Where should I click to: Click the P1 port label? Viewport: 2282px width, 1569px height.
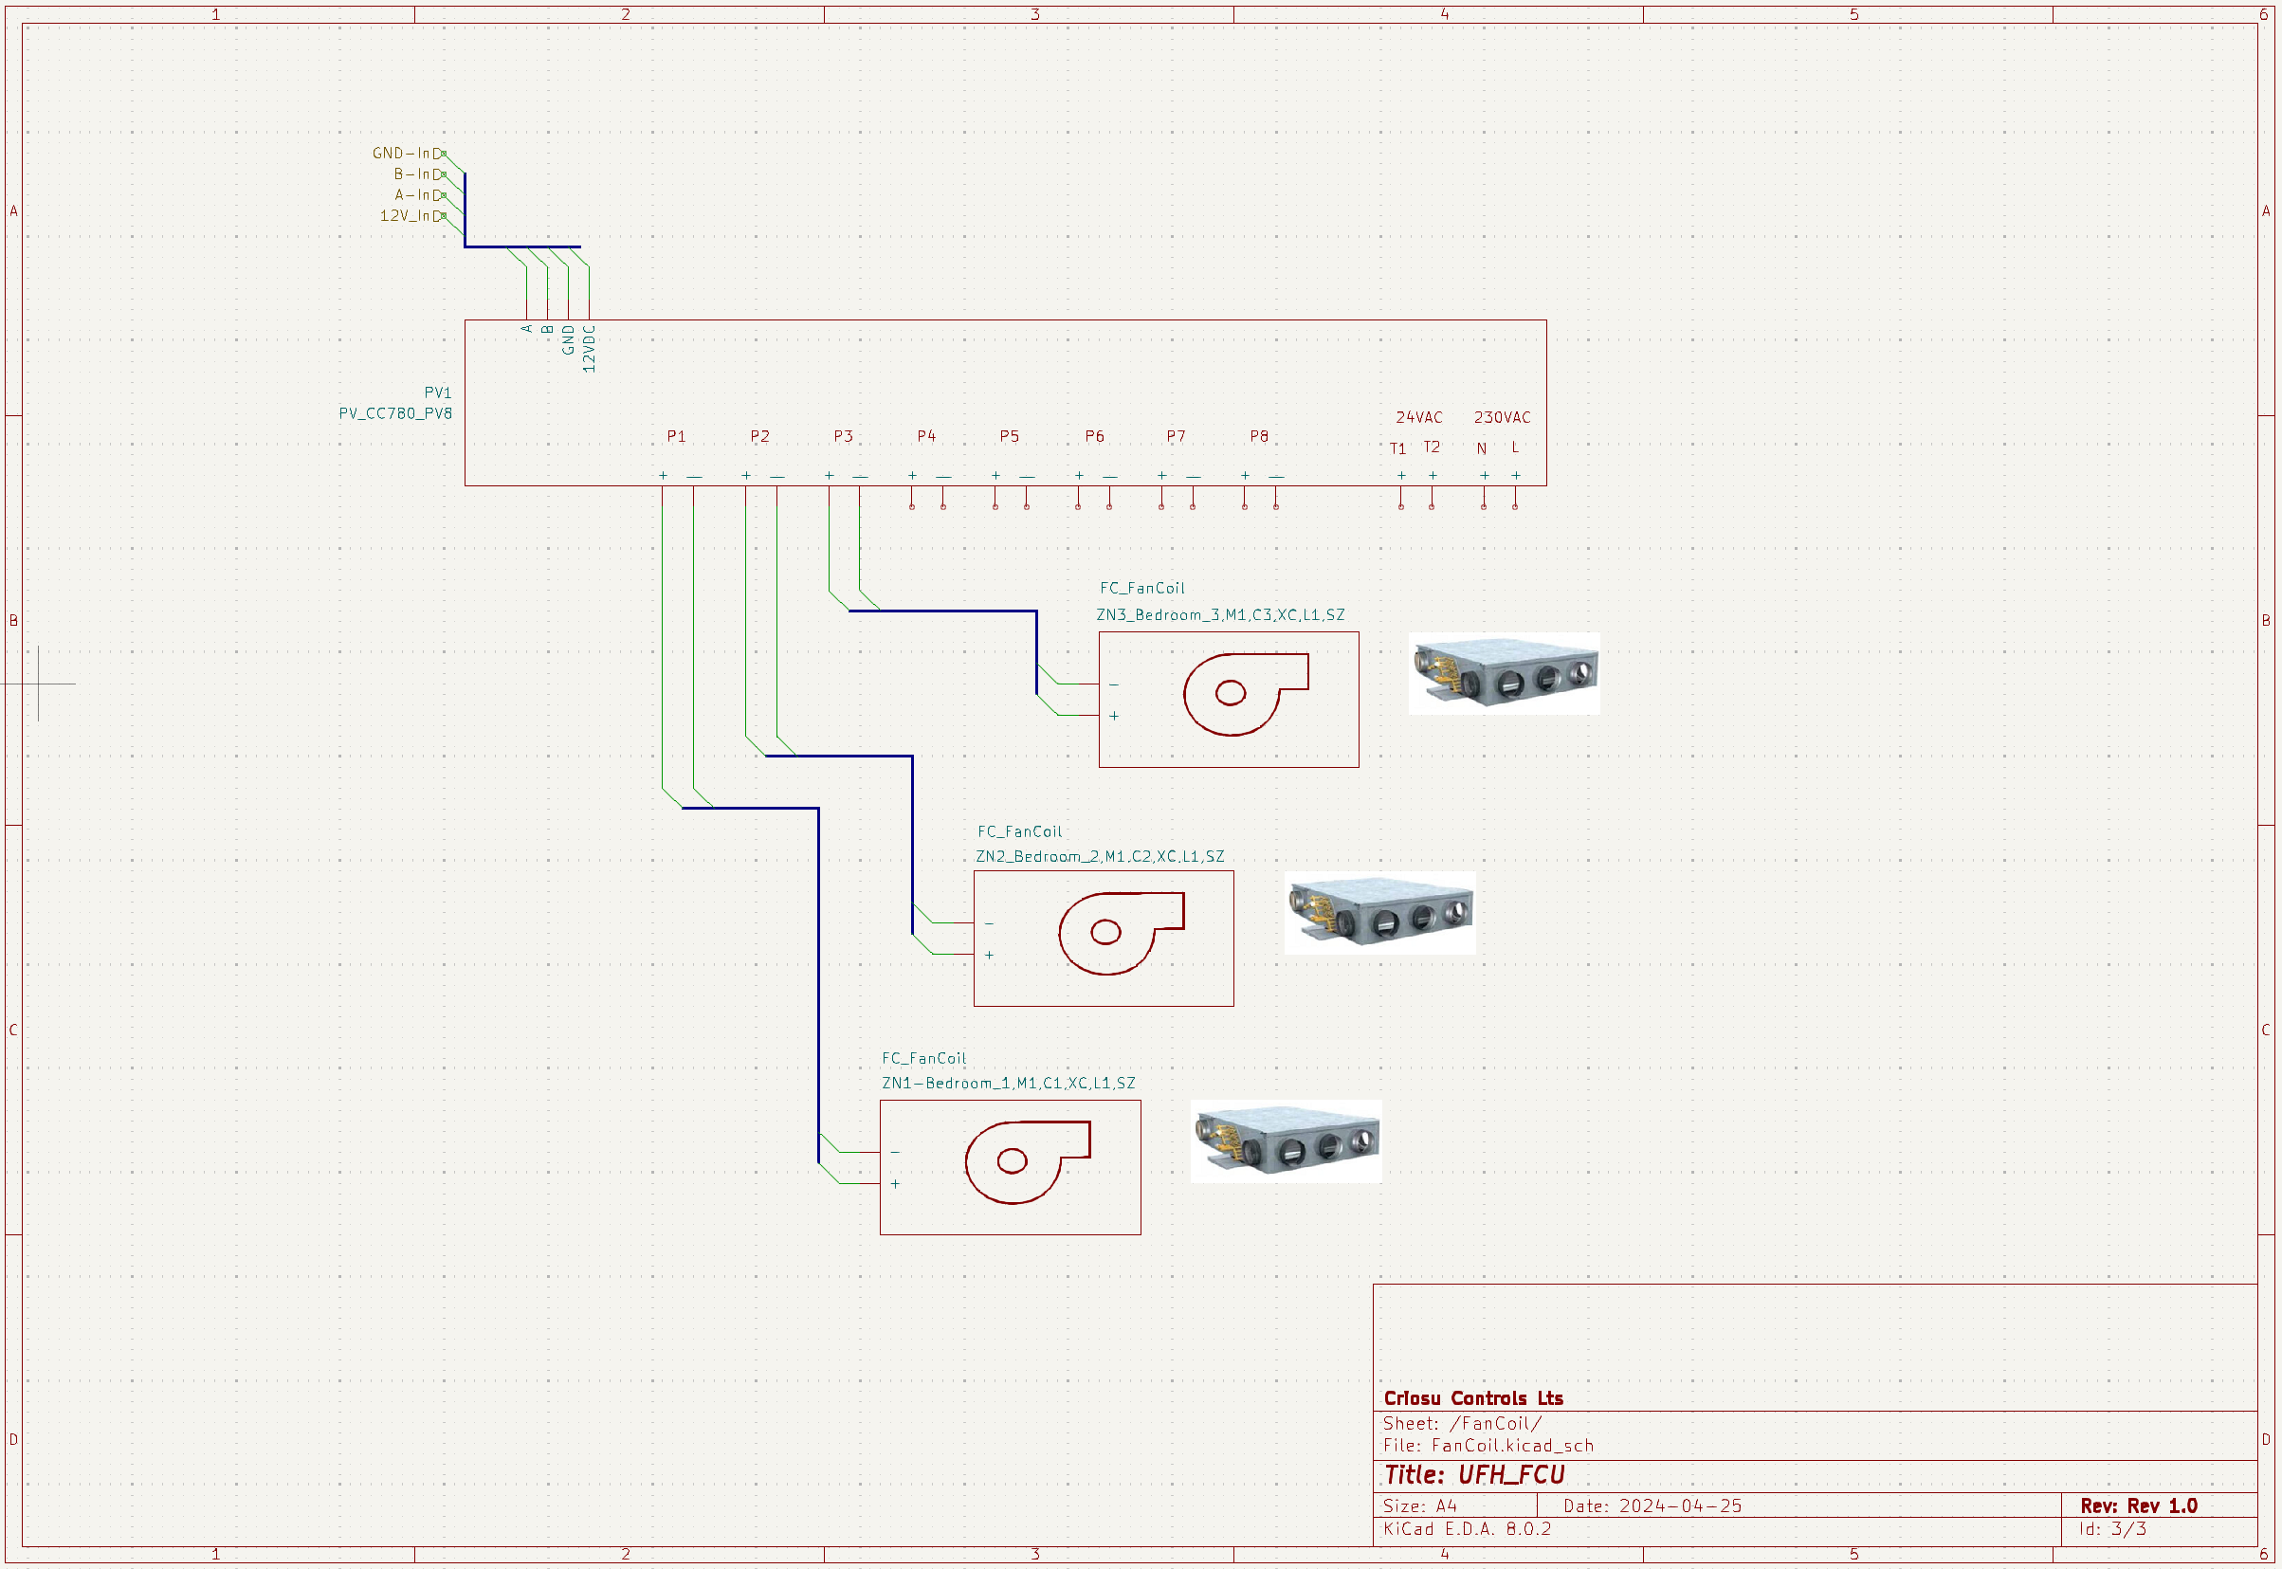pos(676,435)
